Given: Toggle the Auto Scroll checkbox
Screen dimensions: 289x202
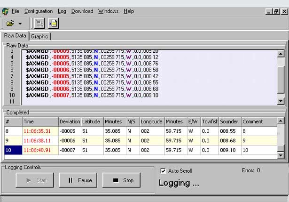Looking at the screenshot, I should click(163, 171).
